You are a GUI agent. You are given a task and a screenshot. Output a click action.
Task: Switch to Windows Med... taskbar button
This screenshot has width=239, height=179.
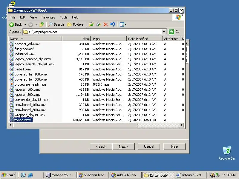[x=93, y=175]
